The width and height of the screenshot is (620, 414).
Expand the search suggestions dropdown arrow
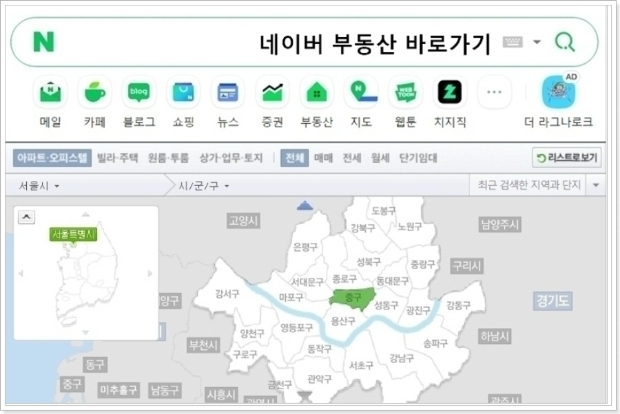pos(537,41)
